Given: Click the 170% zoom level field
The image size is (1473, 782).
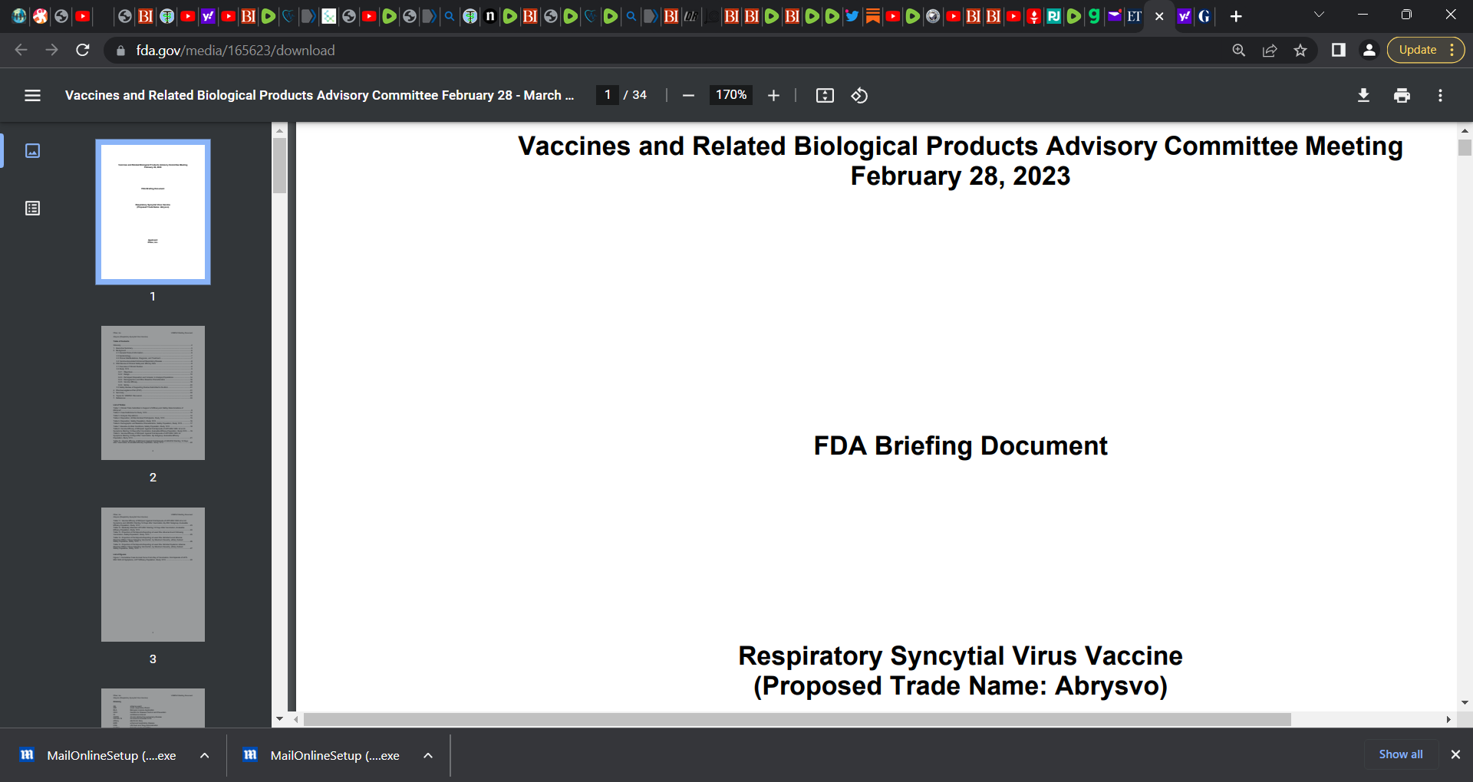Looking at the screenshot, I should point(731,95).
